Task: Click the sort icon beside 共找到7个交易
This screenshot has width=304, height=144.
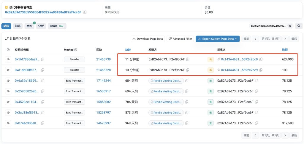Action: click(7, 39)
